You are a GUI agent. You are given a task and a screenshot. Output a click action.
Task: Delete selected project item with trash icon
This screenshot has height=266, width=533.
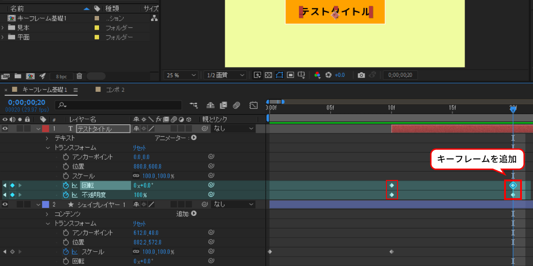coord(80,76)
